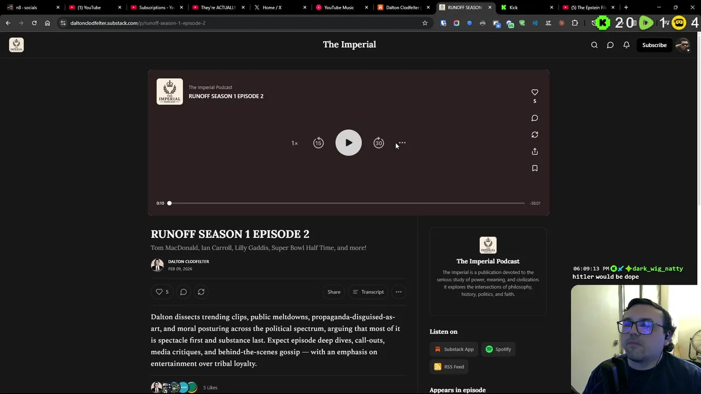Open a new browser tab
Image resolution: width=701 pixels, height=394 pixels.
pos(626,8)
